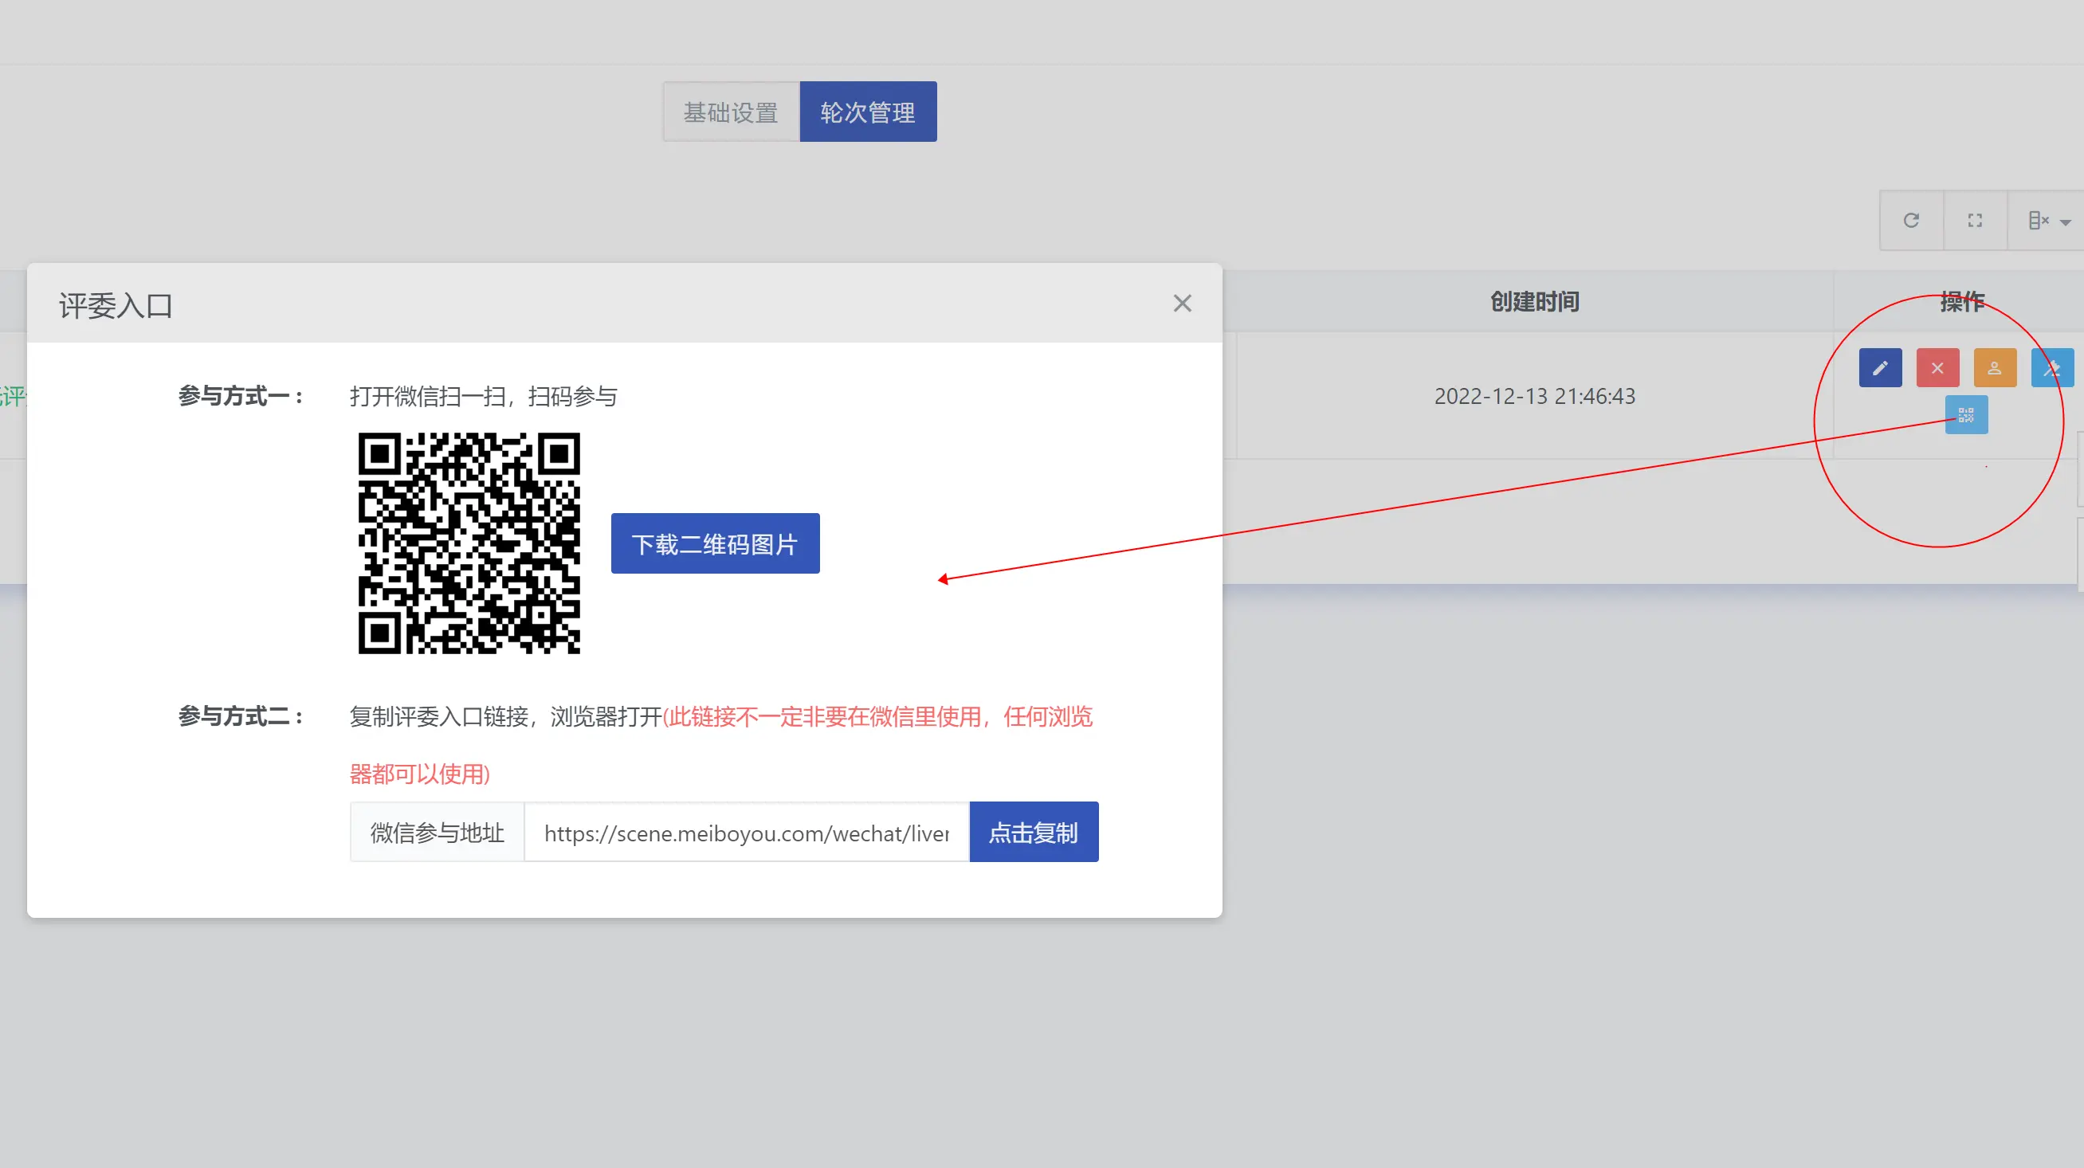Click the 创建时间 column header
2084x1168 pixels.
pyautogui.click(x=1534, y=302)
